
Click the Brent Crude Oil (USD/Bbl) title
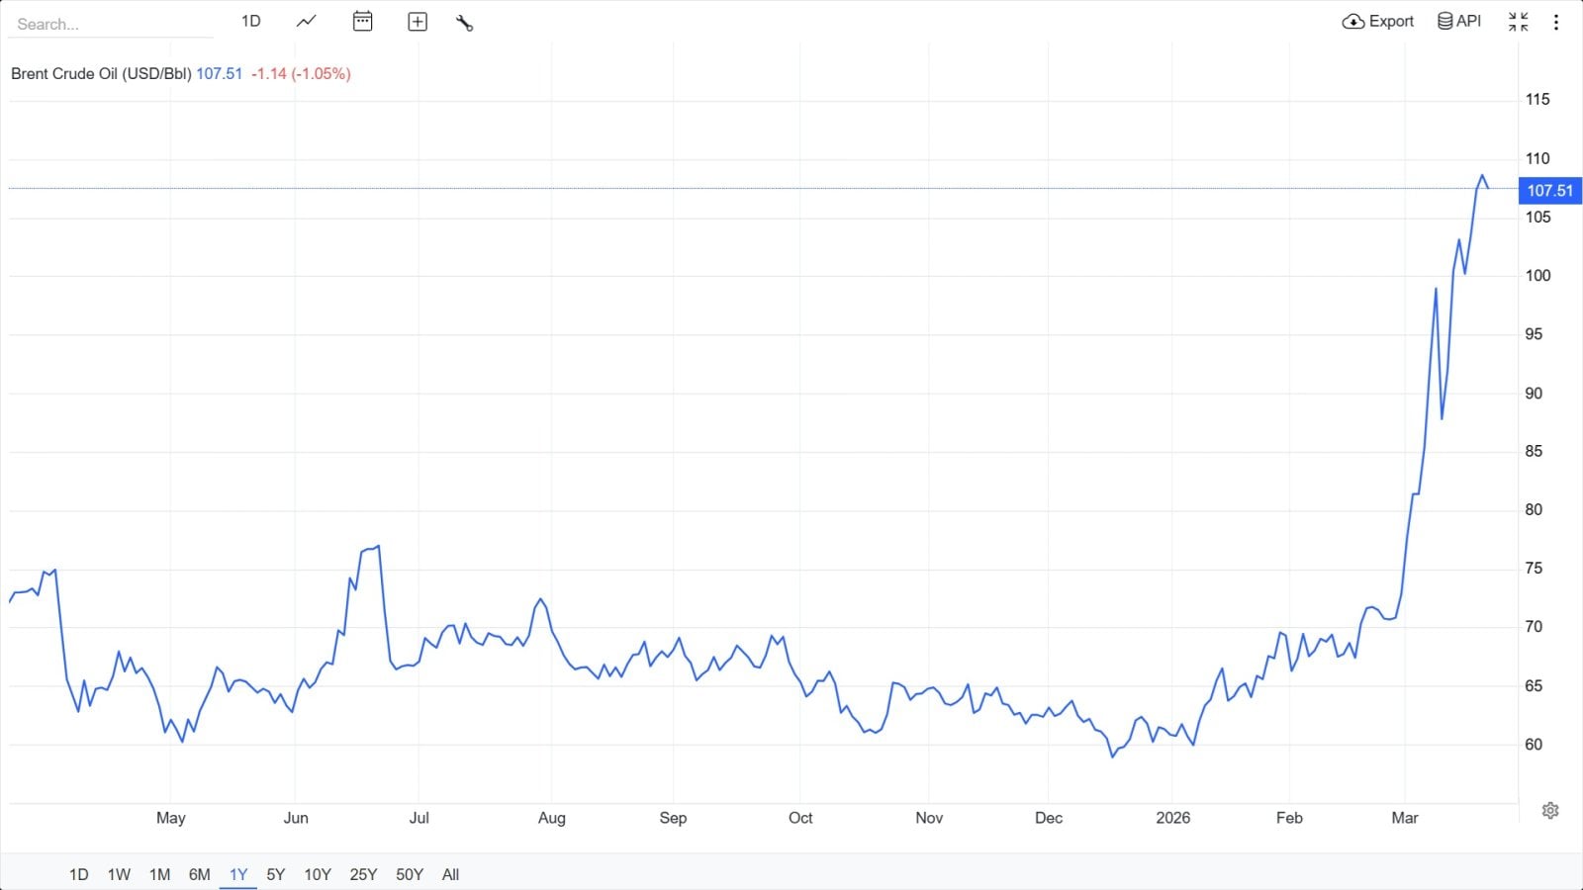click(x=101, y=73)
